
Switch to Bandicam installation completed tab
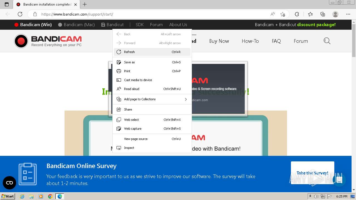click(47, 4)
